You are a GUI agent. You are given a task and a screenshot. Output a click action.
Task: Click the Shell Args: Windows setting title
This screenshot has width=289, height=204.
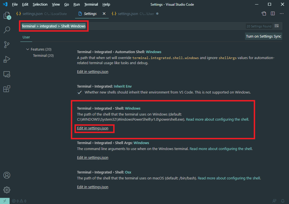tap(113, 143)
